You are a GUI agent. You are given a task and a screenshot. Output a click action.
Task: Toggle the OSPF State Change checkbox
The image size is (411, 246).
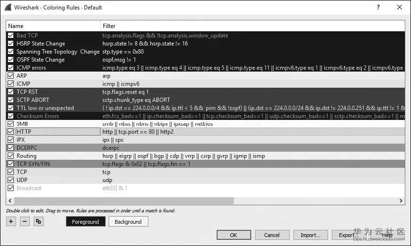pos(11,60)
